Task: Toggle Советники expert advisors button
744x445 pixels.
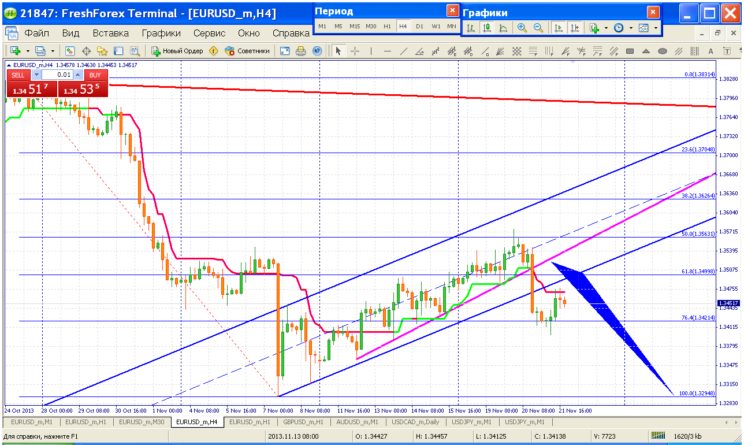Action: (x=247, y=51)
